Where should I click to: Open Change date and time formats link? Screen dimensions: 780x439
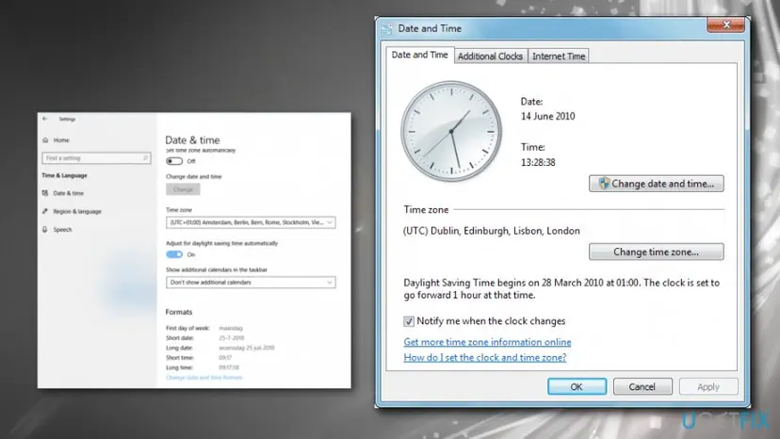[x=204, y=377]
